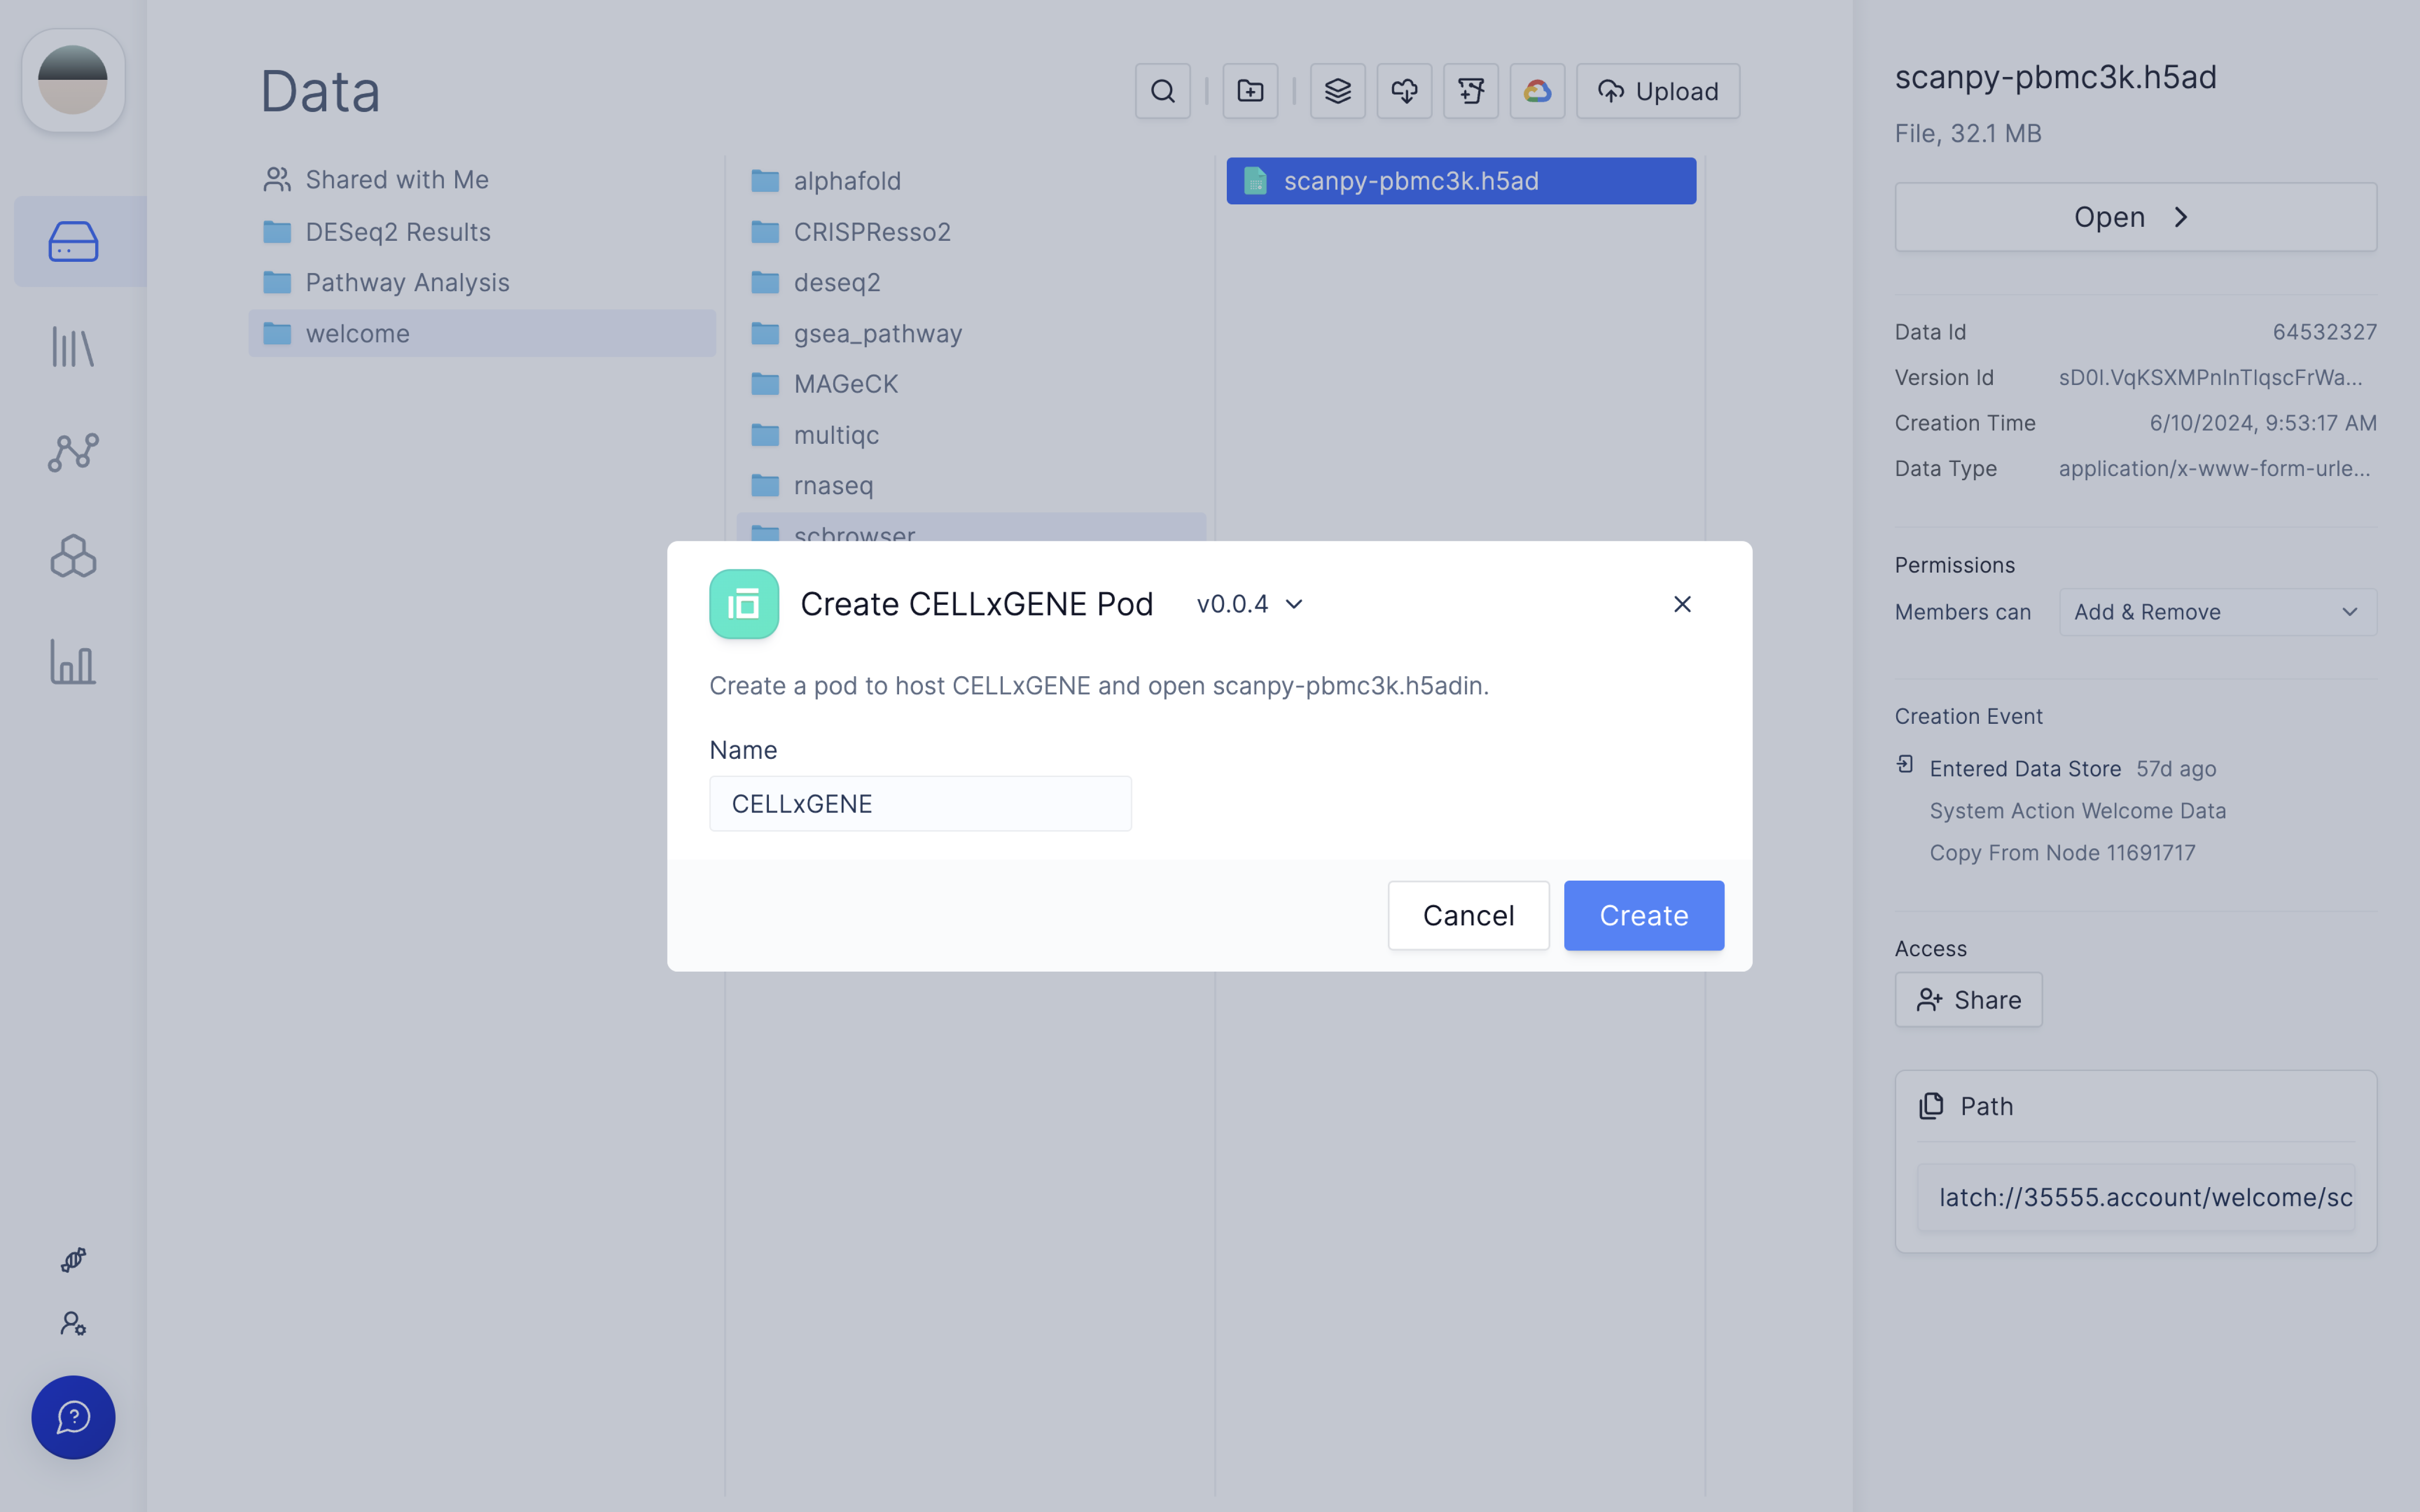Click the Create button
The image size is (2420, 1512).
1643,915
